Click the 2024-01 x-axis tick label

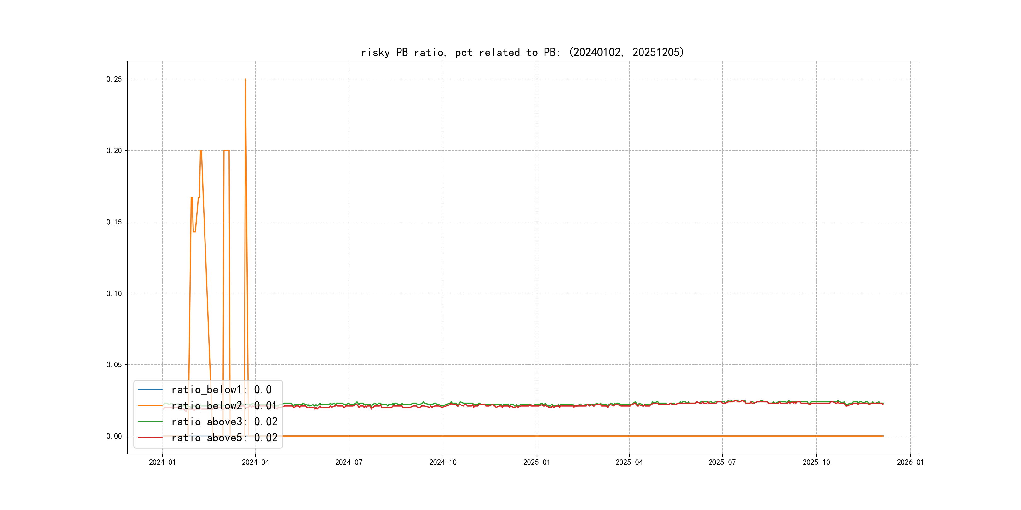pos(162,462)
